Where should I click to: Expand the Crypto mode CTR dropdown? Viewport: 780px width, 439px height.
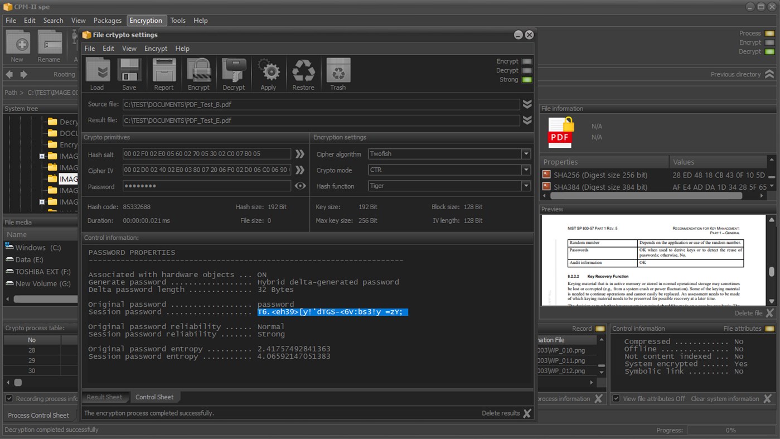(525, 170)
